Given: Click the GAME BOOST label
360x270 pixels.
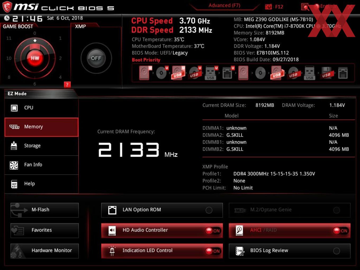Looking at the screenshot, I should pos(18,26).
